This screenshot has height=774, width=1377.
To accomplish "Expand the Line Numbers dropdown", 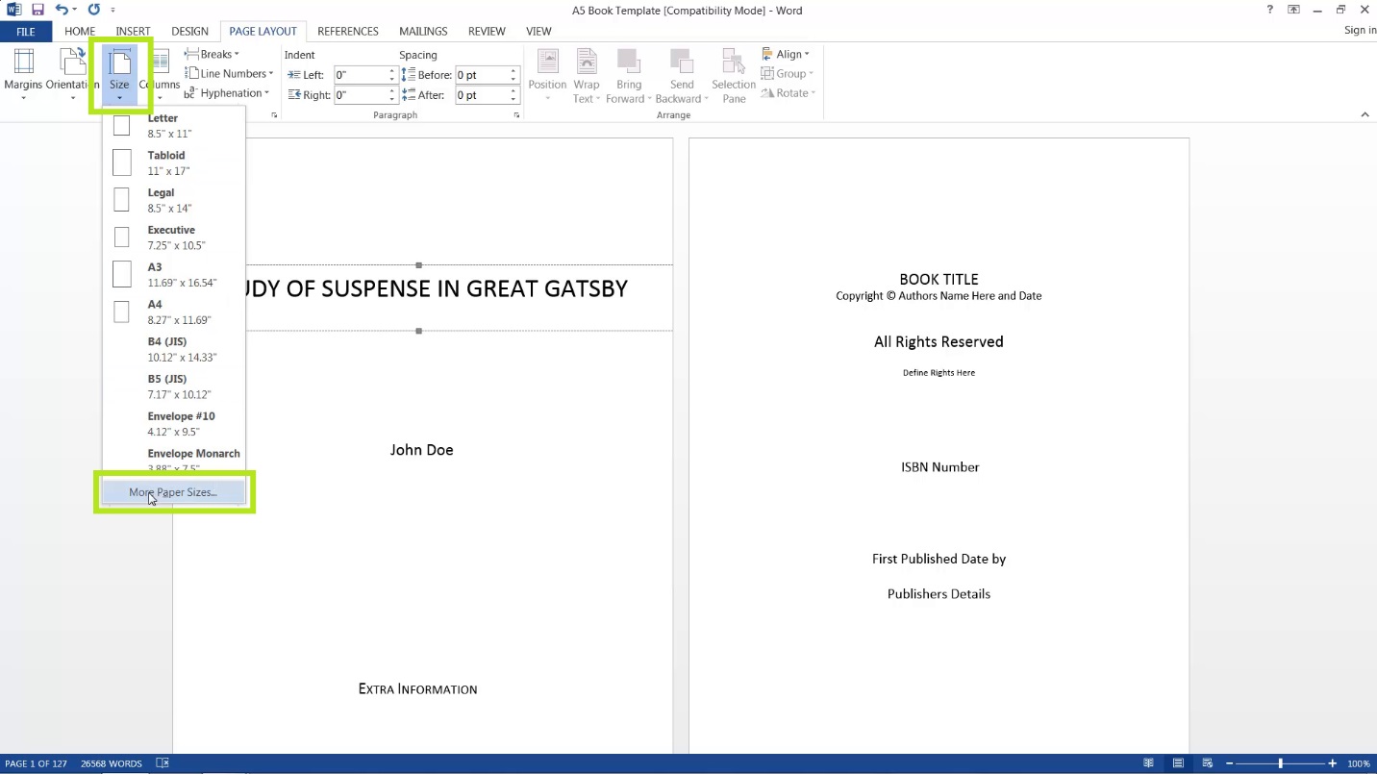I will point(271,74).
